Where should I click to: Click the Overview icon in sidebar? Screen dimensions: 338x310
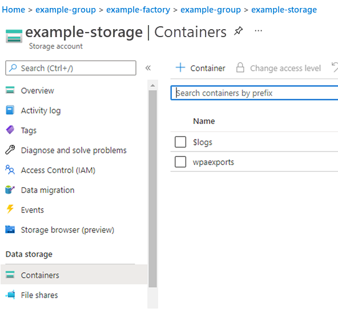[x=10, y=90]
